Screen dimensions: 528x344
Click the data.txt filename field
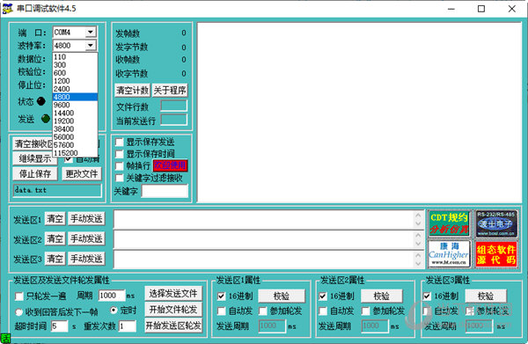point(57,191)
